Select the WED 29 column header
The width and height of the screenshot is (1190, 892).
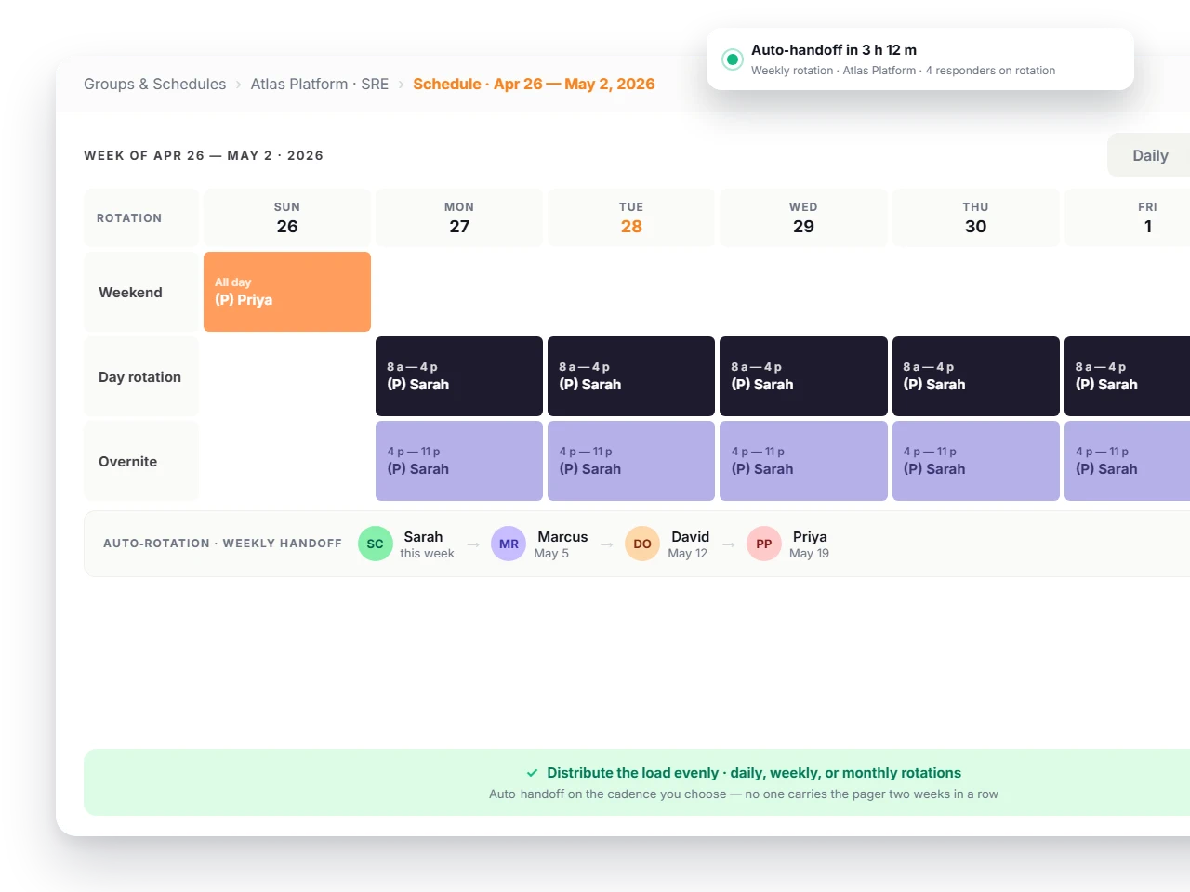point(803,217)
